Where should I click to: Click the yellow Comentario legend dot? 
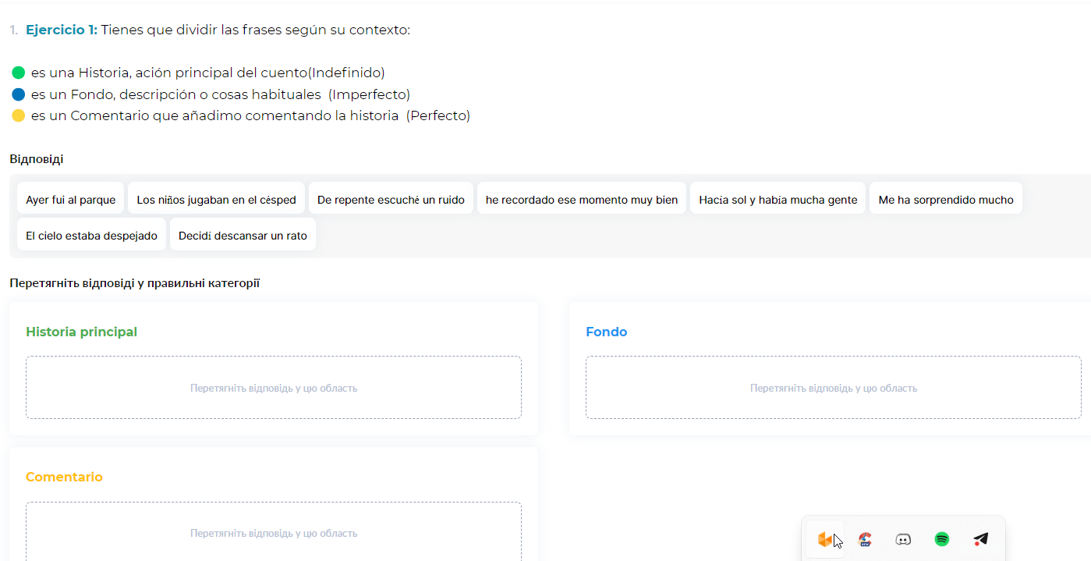tap(19, 116)
